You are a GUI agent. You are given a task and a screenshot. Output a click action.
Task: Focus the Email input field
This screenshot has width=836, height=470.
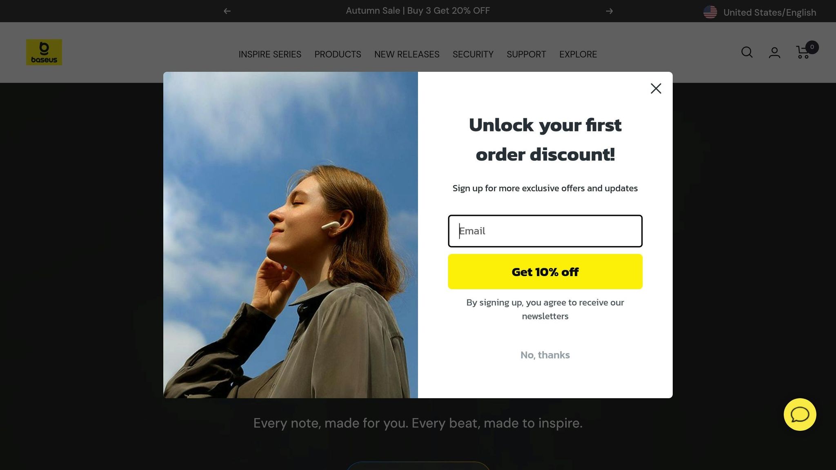click(x=545, y=231)
